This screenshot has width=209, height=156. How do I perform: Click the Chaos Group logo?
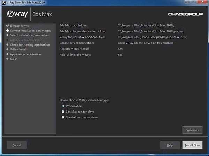183,14
